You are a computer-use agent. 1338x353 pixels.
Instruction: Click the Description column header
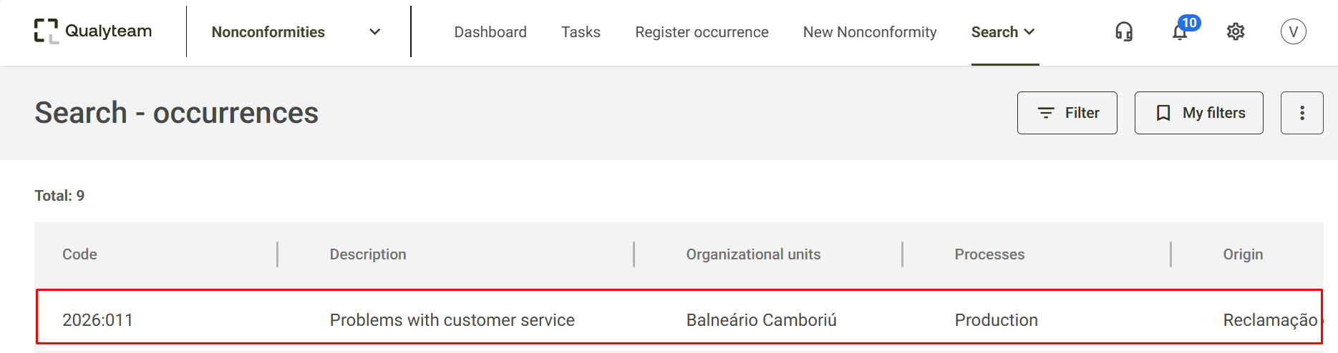coord(368,254)
